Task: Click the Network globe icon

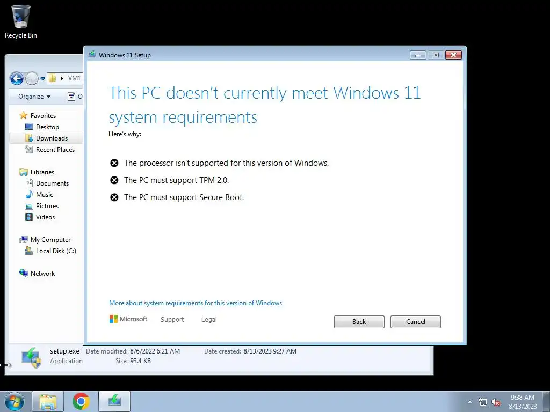Action: tap(24, 273)
